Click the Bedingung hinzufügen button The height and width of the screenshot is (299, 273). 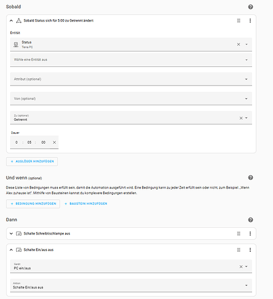(x=33, y=204)
